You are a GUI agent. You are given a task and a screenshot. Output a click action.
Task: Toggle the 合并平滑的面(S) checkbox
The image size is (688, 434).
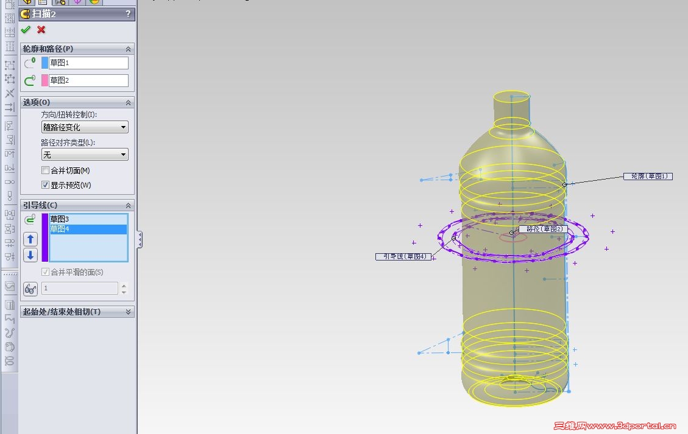click(45, 272)
